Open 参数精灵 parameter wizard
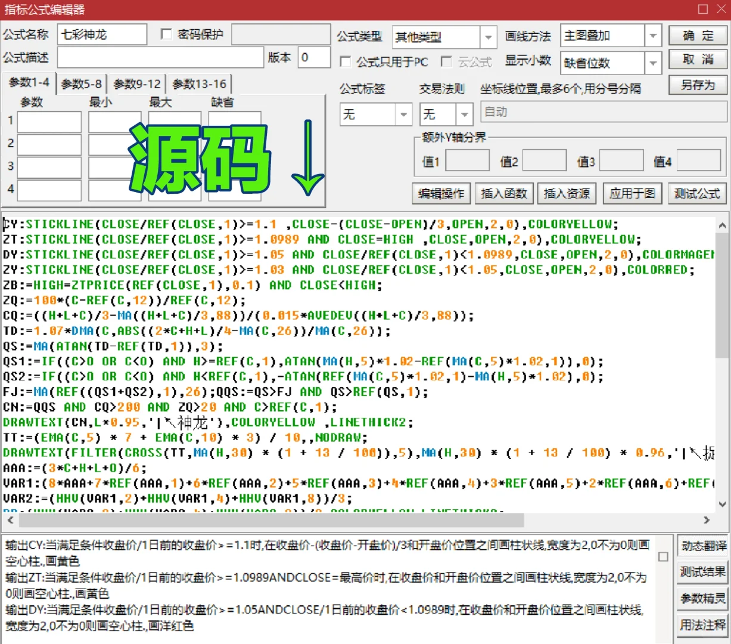The height and width of the screenshot is (644, 731). [x=702, y=599]
